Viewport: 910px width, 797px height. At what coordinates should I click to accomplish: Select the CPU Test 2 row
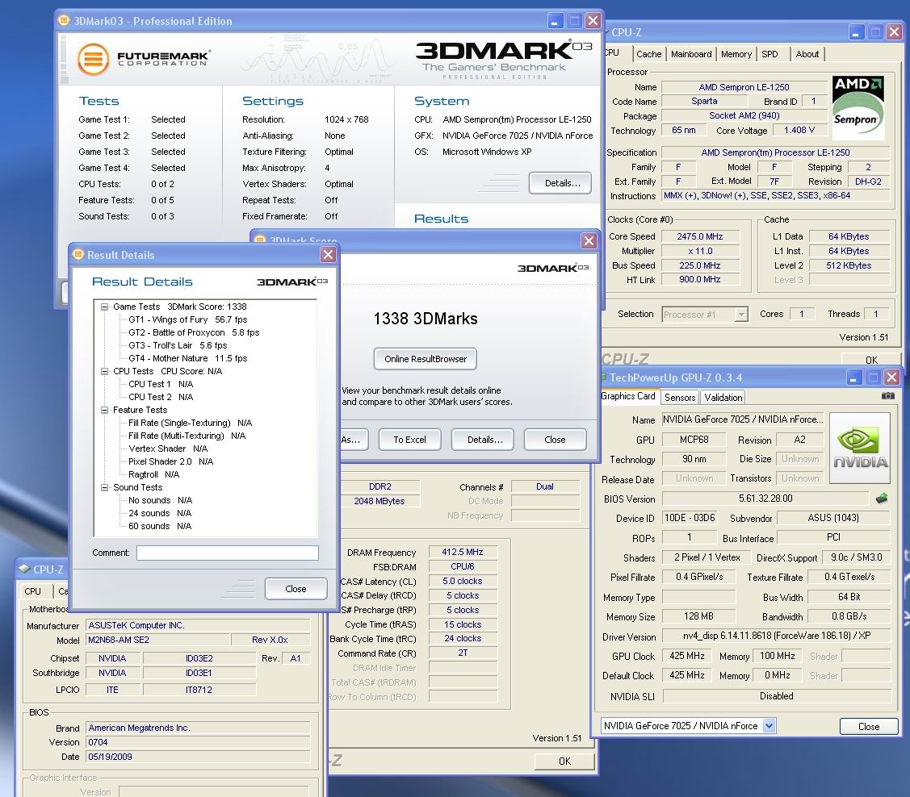coord(161,397)
